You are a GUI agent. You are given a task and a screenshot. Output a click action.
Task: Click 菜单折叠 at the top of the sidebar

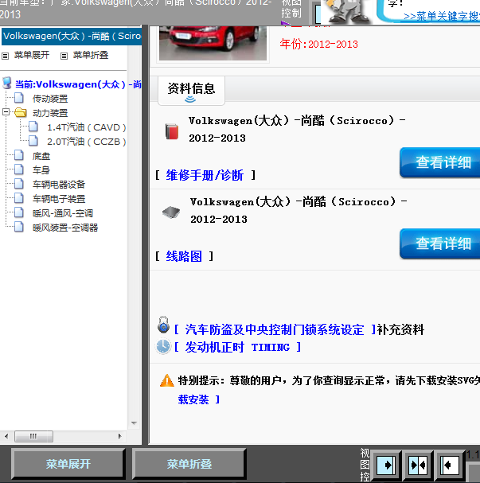(x=91, y=55)
